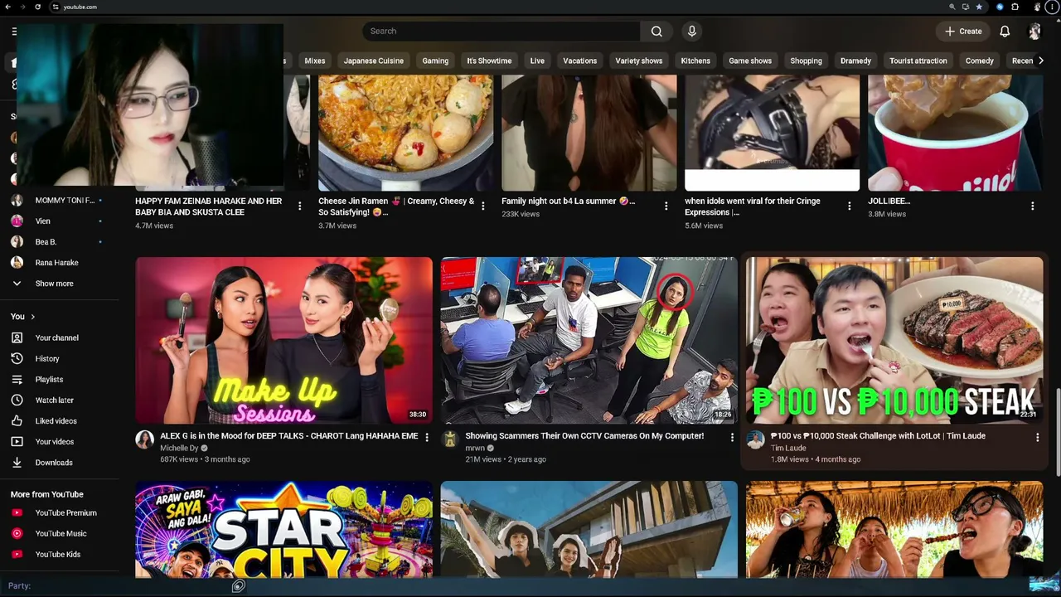1061x597 pixels.
Task: Click the History clock icon
Action: point(17,359)
